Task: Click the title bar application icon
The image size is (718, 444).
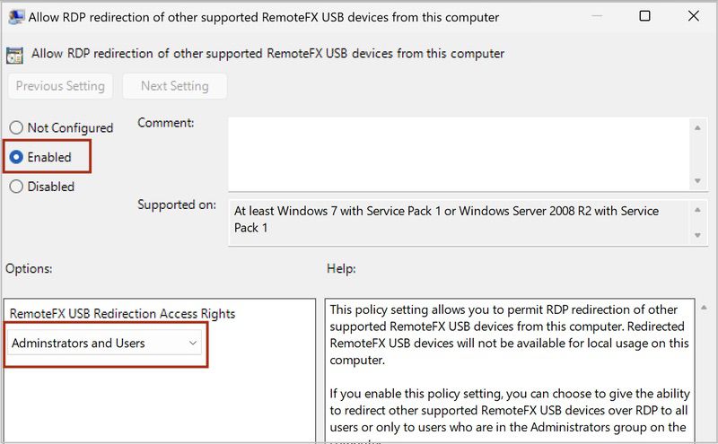Action: 16,17
